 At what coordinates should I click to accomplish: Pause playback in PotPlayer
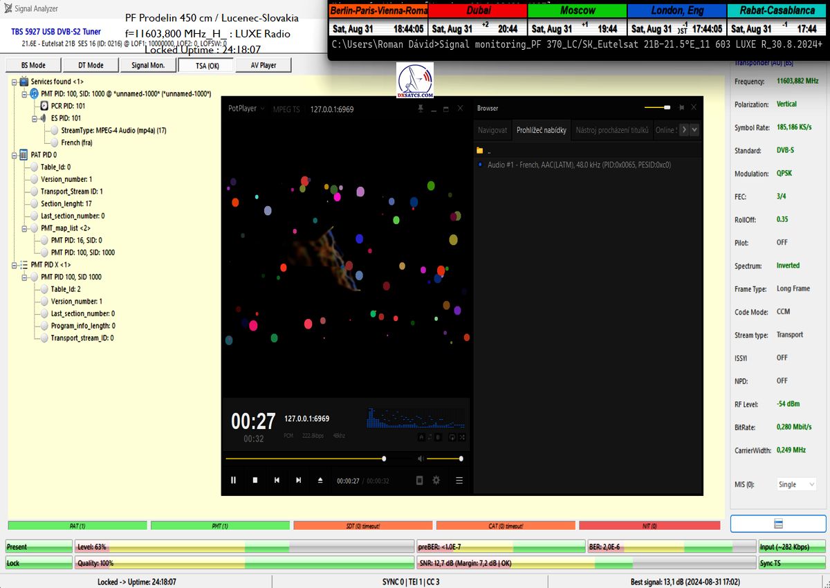[x=233, y=480]
